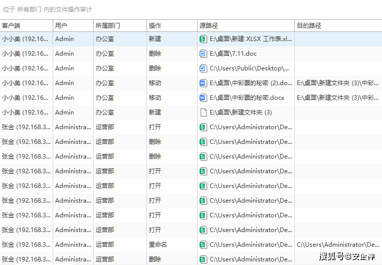Click Word icon for 中彩票的秘密 (2) file

coord(203,83)
